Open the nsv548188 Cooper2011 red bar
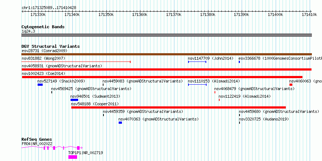 [178, 107]
